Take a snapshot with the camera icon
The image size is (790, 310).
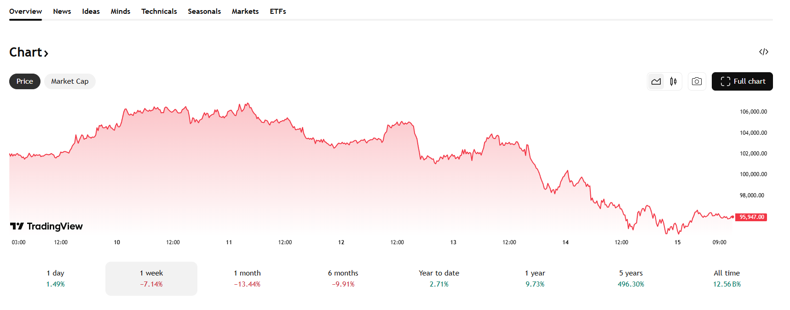[x=697, y=81]
